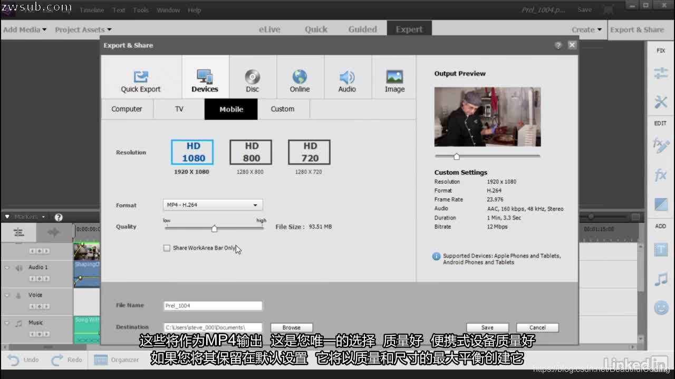Click Save in the top bar
Screen dimensions: 675x379
pyautogui.click(x=584, y=10)
